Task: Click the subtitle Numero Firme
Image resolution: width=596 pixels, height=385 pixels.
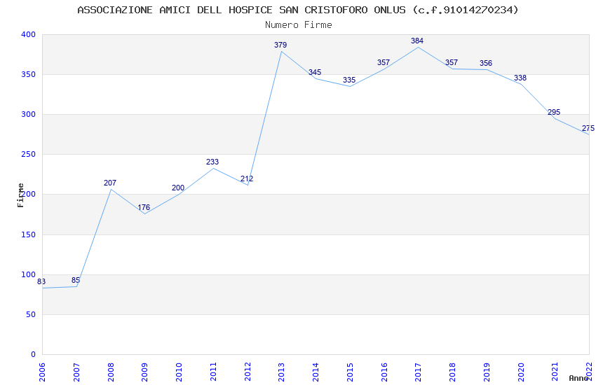Action: pyautogui.click(x=299, y=25)
